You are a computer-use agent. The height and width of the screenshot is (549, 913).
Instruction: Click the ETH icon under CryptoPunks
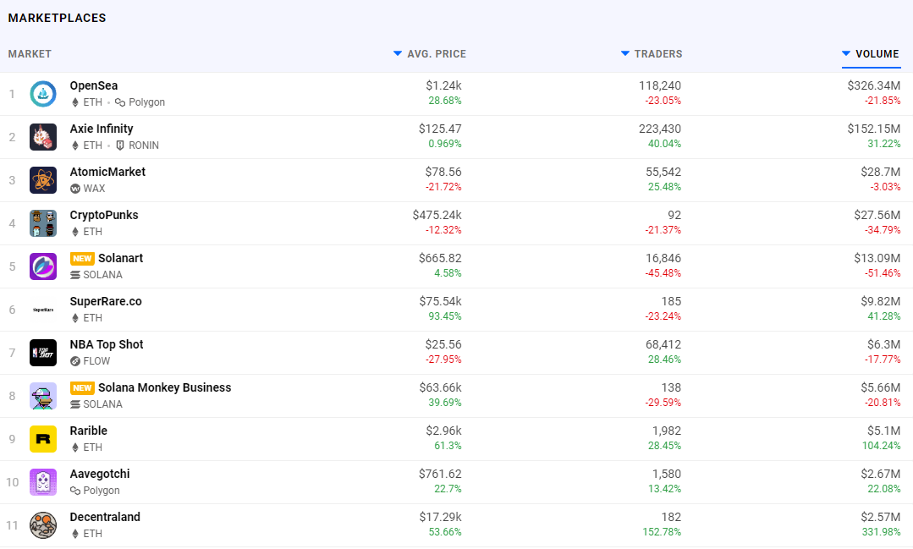click(74, 232)
